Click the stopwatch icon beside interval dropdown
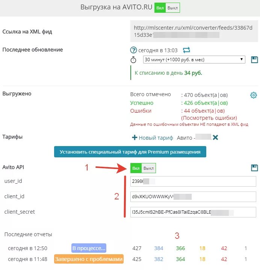 133,60
